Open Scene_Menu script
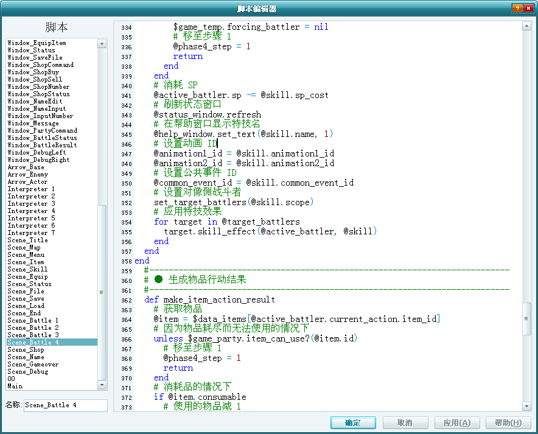 pos(26,254)
